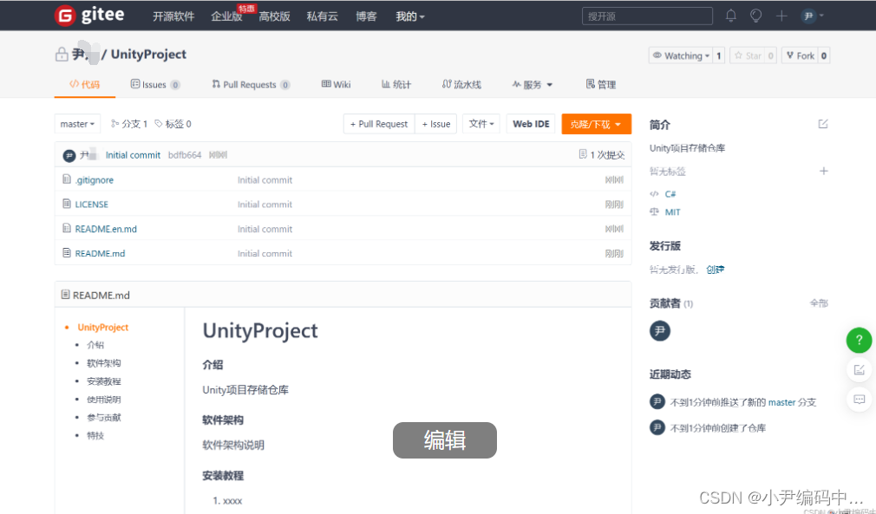The height and width of the screenshot is (514, 876).
Task: Open the 文件 file dropdown
Action: pos(481,123)
